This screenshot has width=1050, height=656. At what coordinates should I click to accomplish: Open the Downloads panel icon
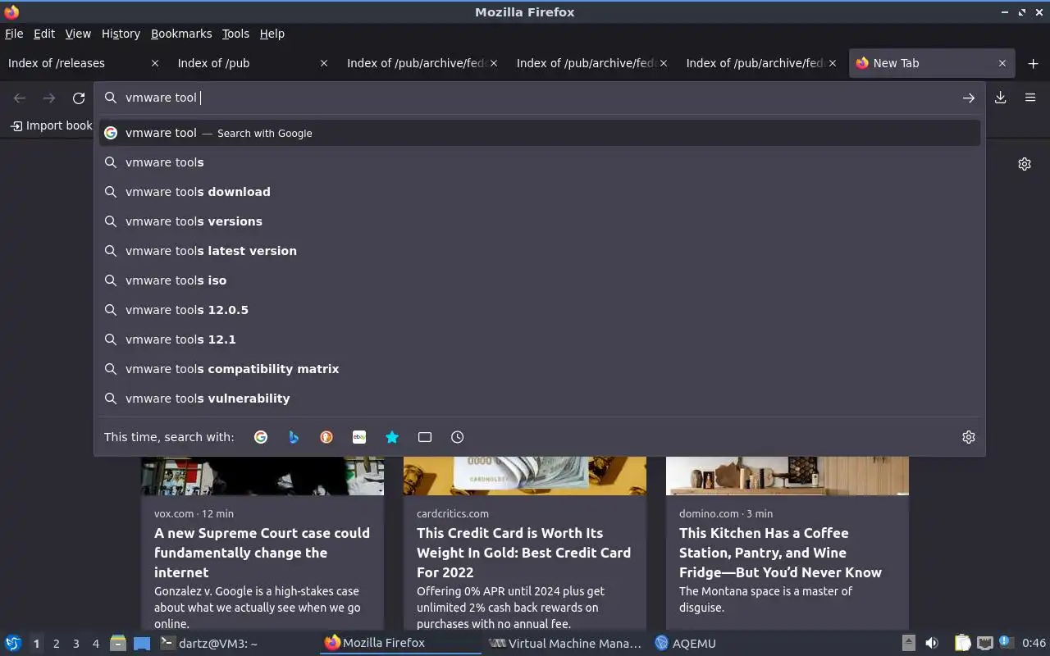pyautogui.click(x=1001, y=98)
